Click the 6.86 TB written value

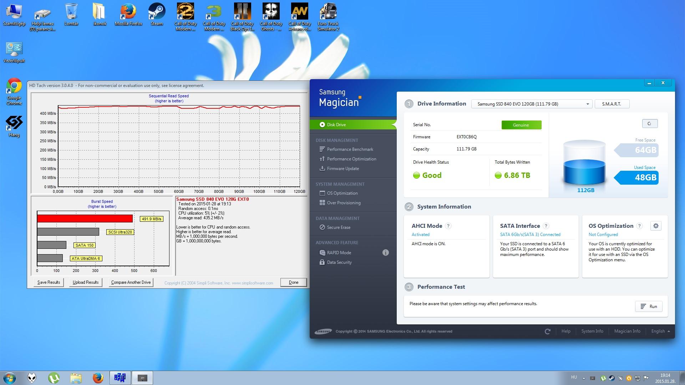[517, 175]
